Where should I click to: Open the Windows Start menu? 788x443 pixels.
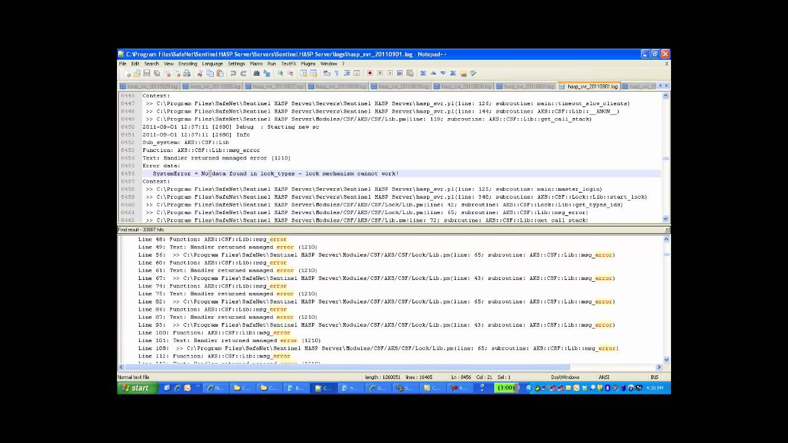click(x=136, y=388)
